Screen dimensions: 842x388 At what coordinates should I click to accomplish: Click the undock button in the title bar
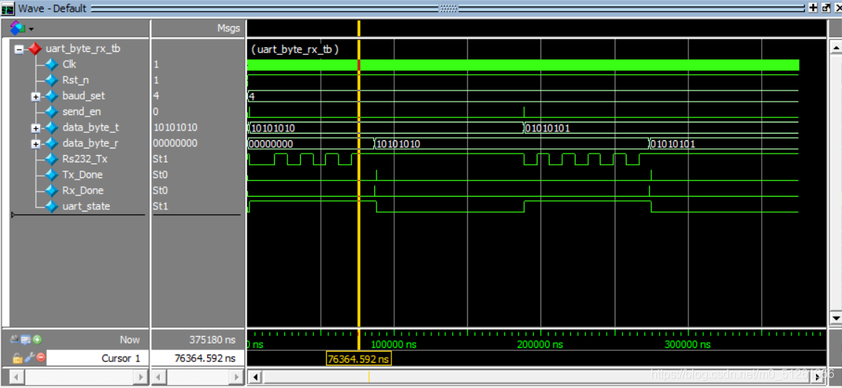click(826, 8)
